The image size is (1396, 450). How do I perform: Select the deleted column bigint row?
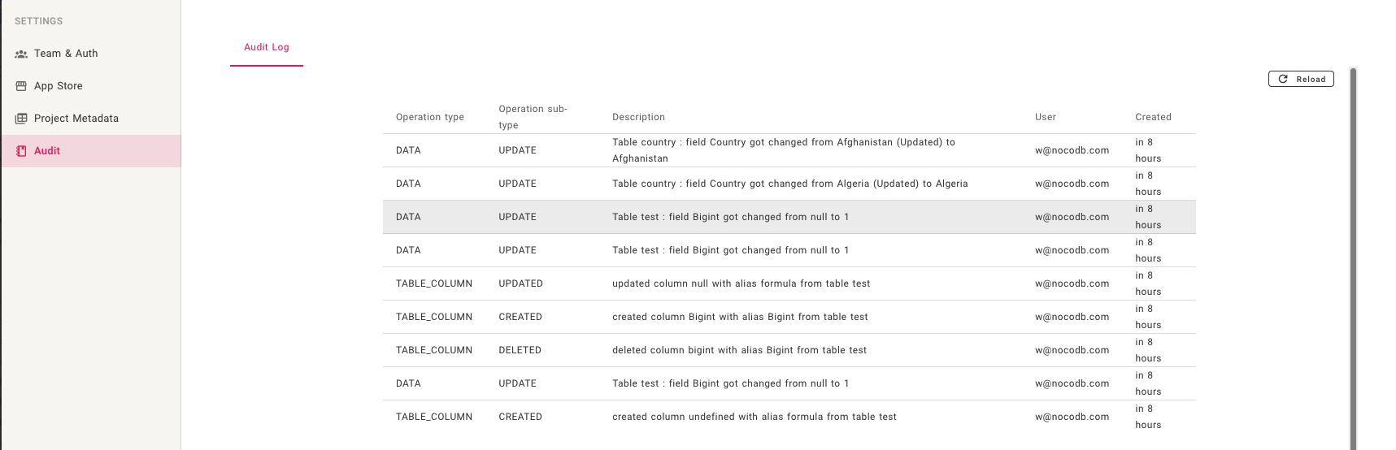tap(789, 350)
